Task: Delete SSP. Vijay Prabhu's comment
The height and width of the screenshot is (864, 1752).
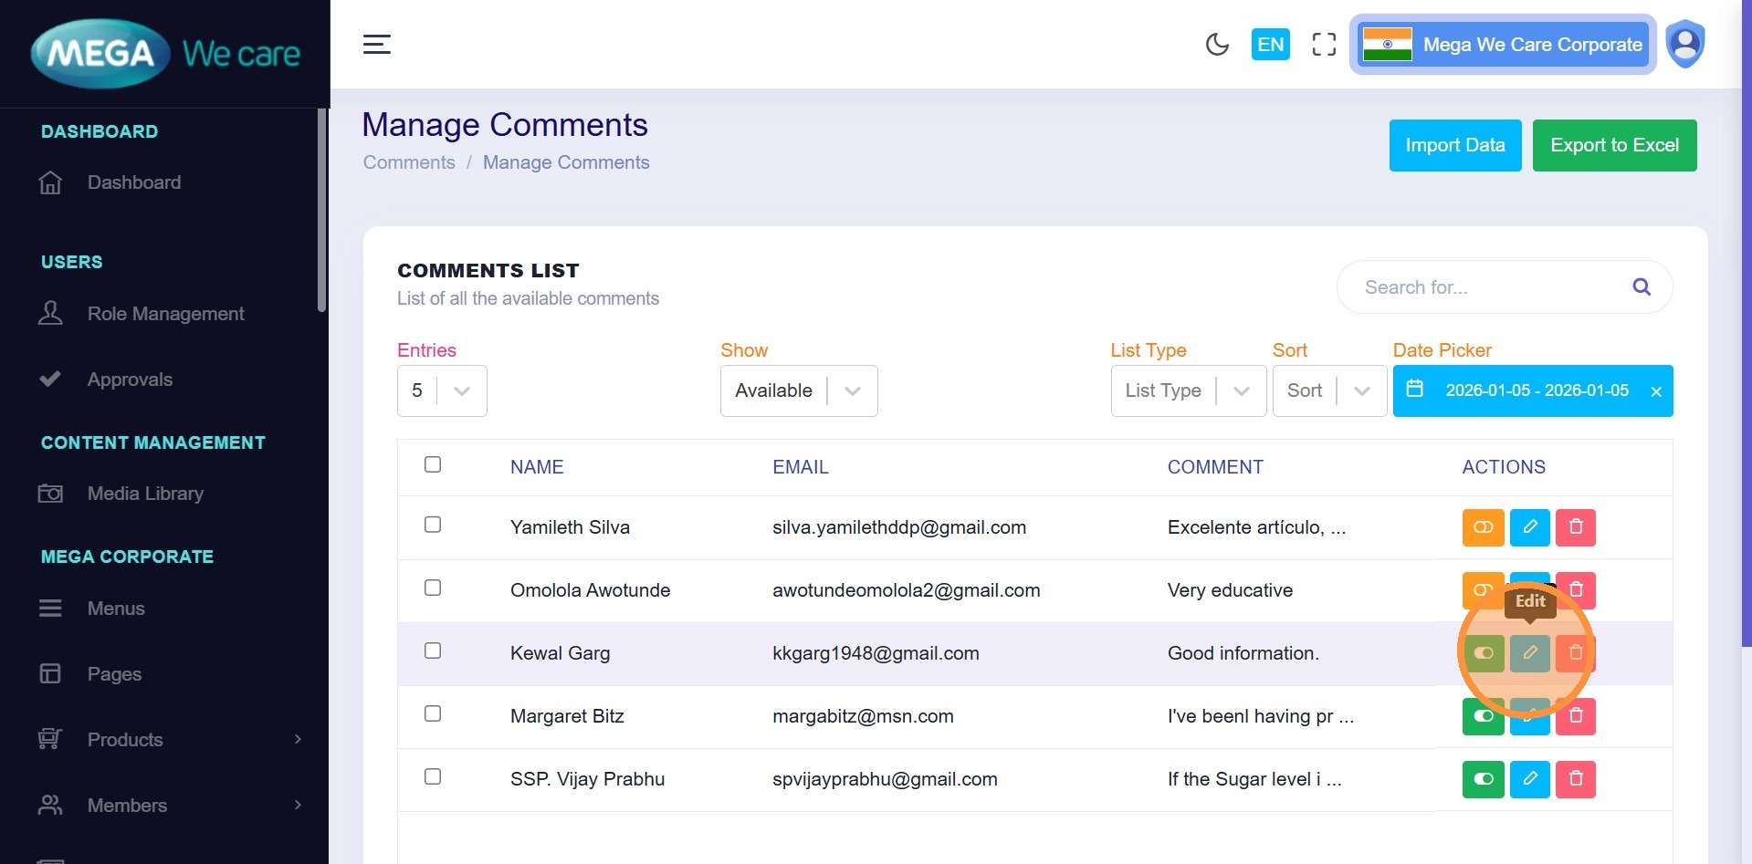Action: pyautogui.click(x=1575, y=779)
